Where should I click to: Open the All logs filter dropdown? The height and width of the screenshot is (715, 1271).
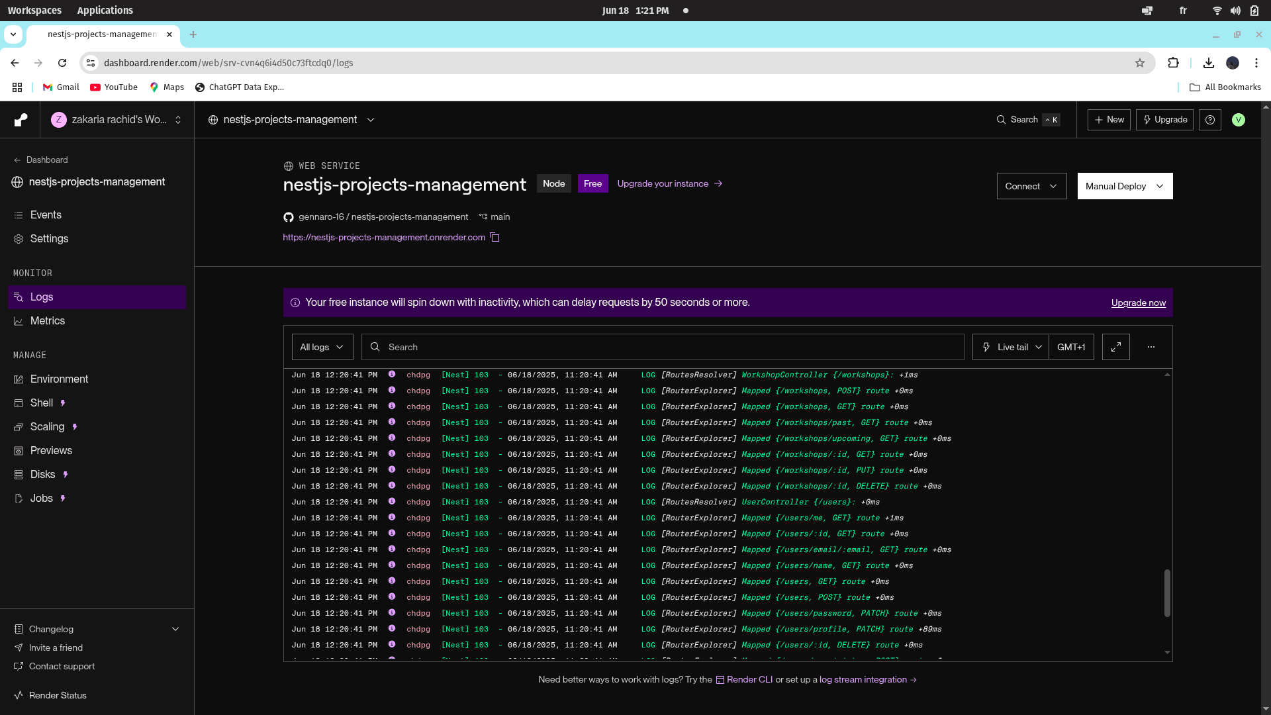pyautogui.click(x=322, y=347)
